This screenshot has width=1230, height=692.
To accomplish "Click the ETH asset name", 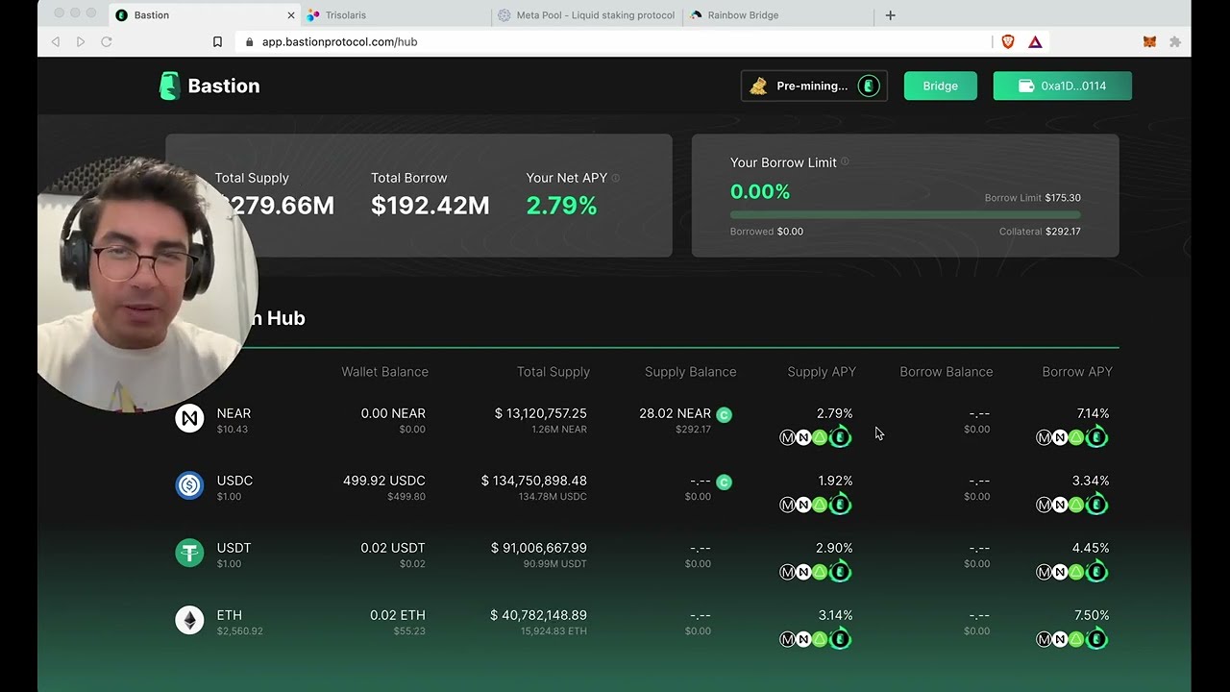I will [x=229, y=615].
